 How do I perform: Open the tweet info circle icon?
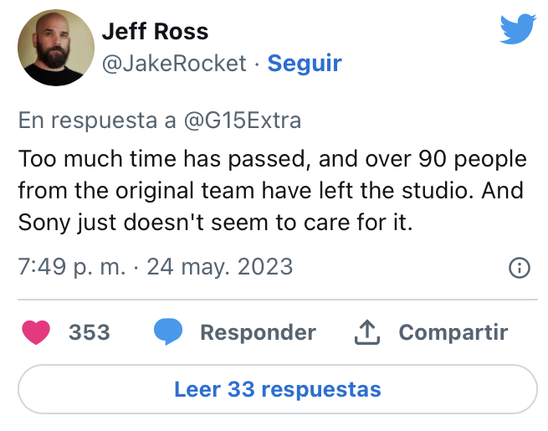[520, 268]
